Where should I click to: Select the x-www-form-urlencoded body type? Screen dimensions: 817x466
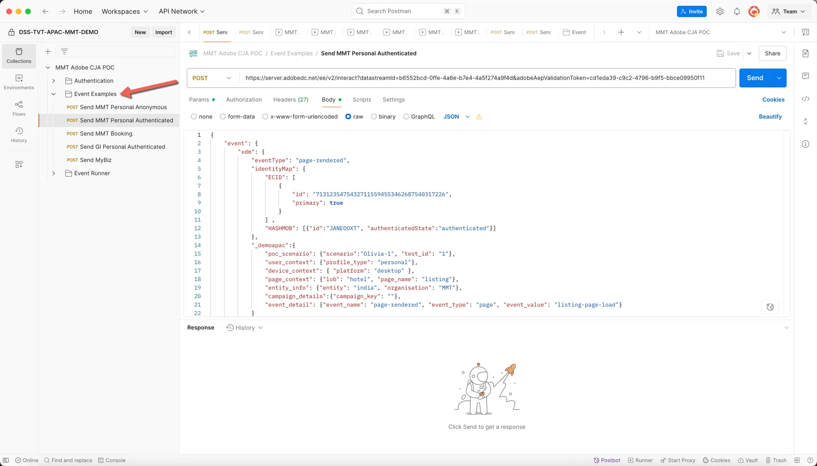(265, 117)
